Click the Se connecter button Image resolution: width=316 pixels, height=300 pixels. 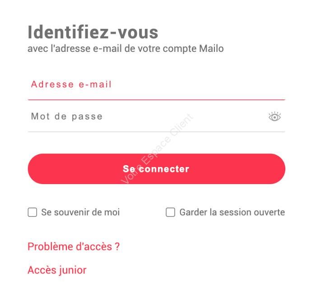(156, 169)
